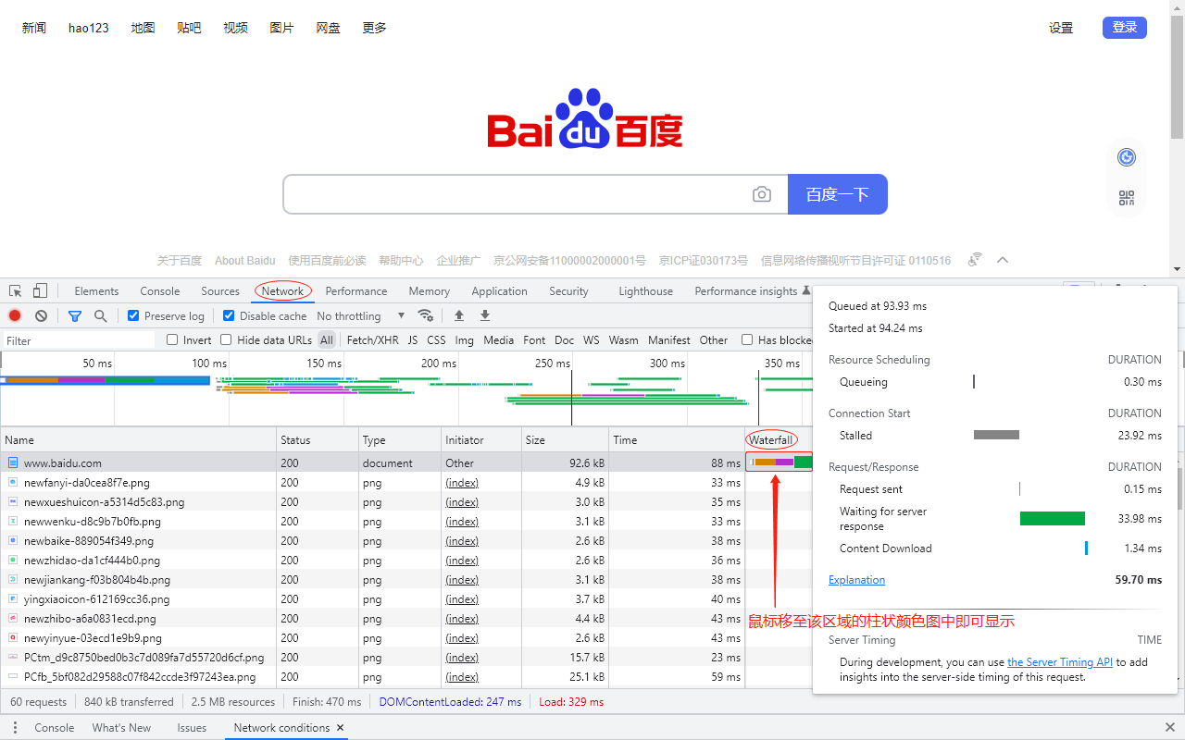This screenshot has height=740, width=1185.
Task: Open What's New drawer tab
Action: [121, 728]
